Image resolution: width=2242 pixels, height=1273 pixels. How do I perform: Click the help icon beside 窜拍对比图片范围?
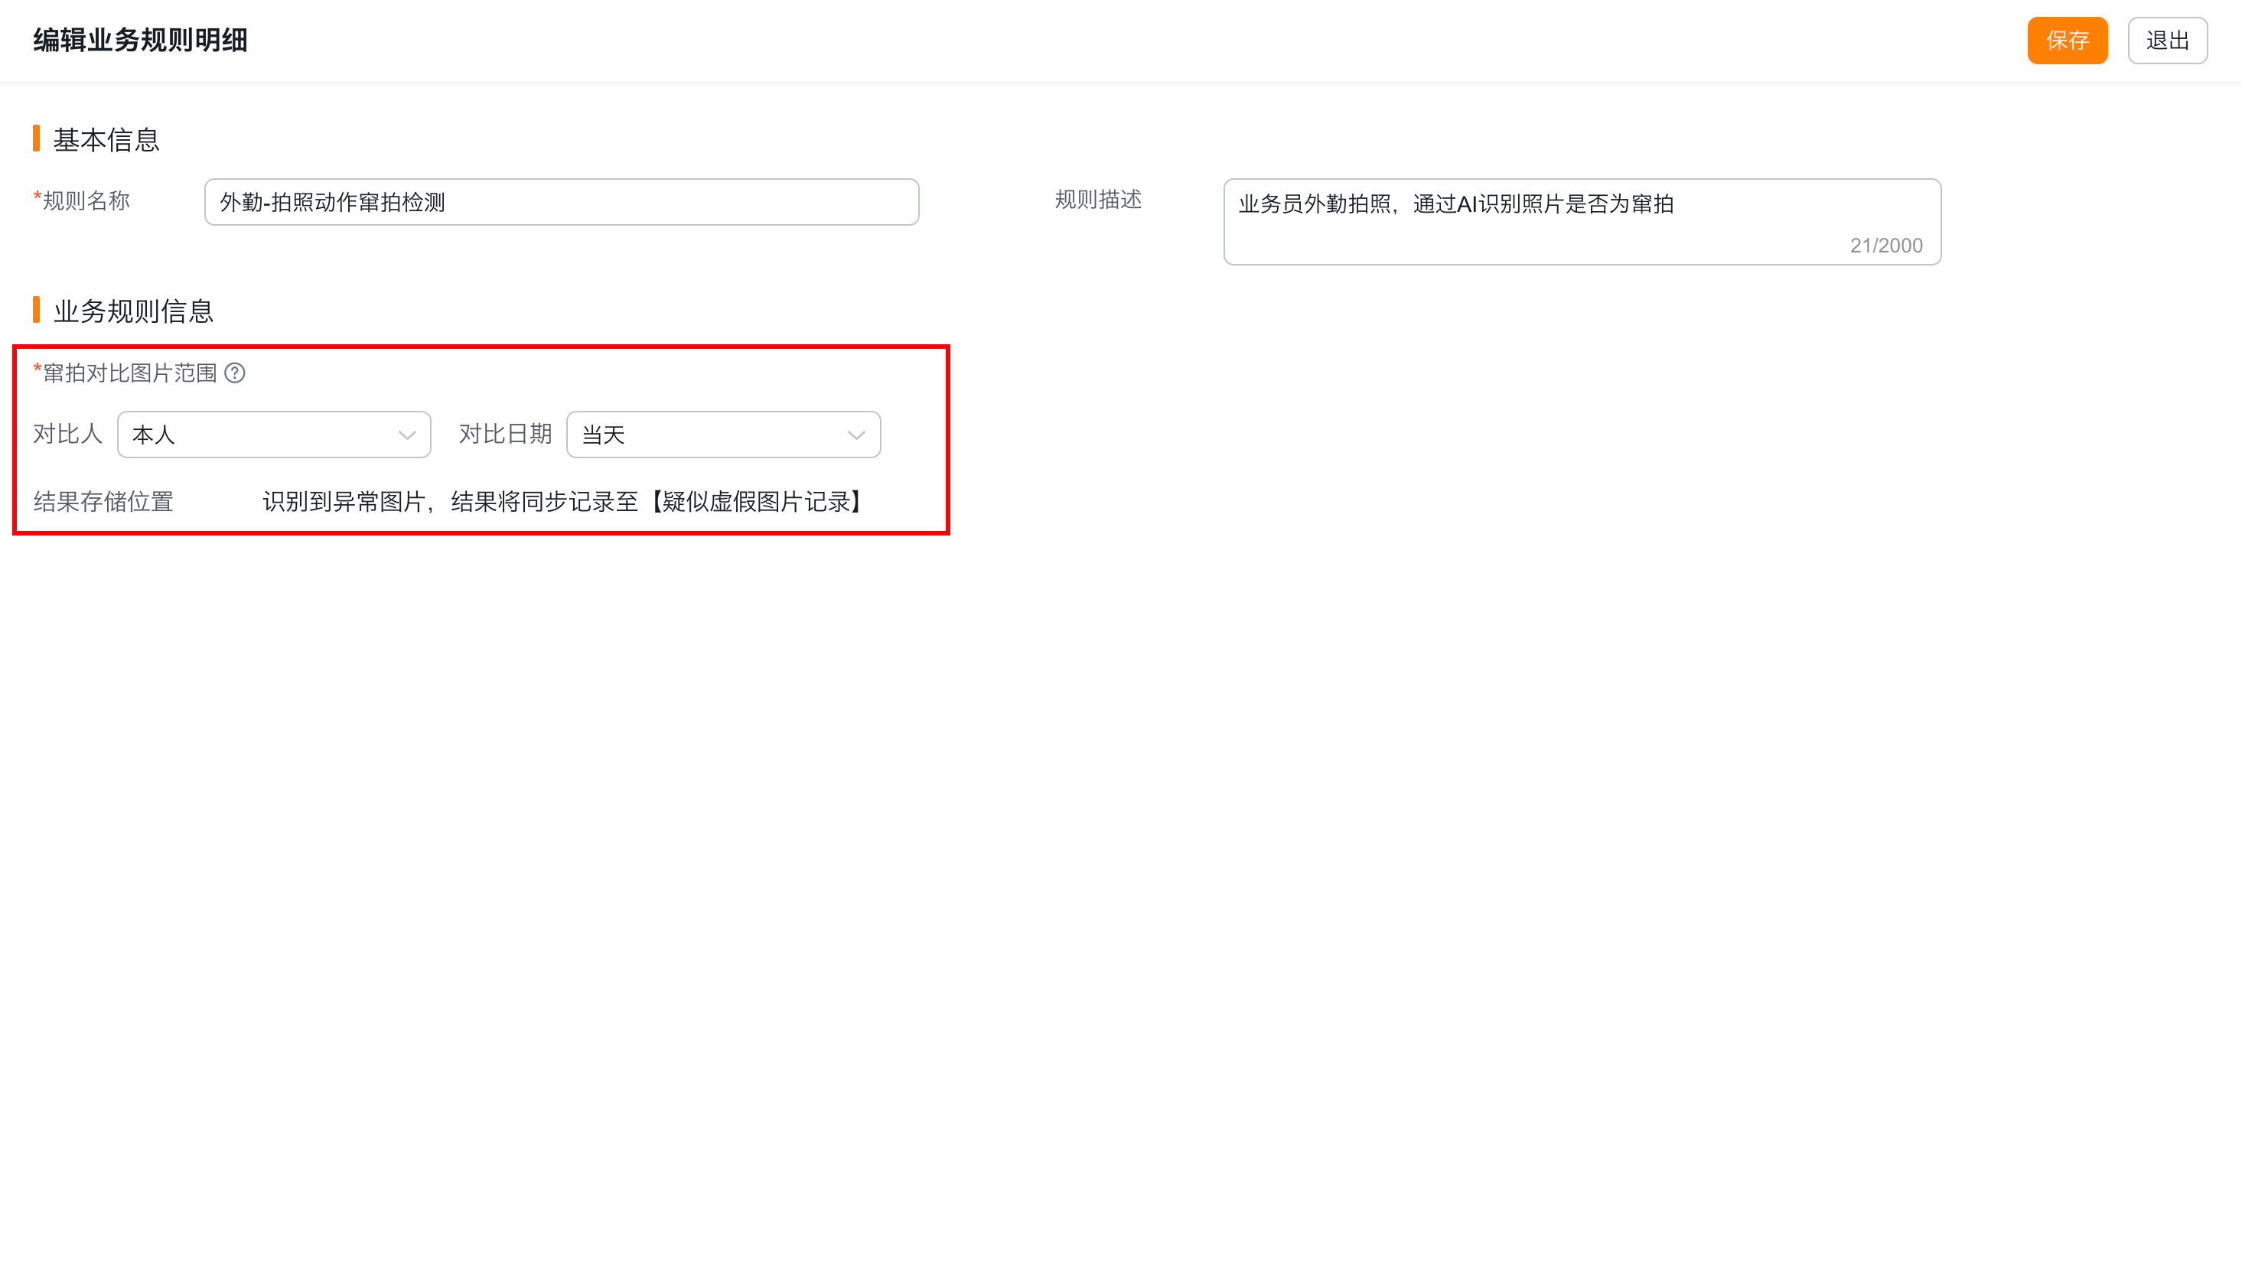pos(234,373)
